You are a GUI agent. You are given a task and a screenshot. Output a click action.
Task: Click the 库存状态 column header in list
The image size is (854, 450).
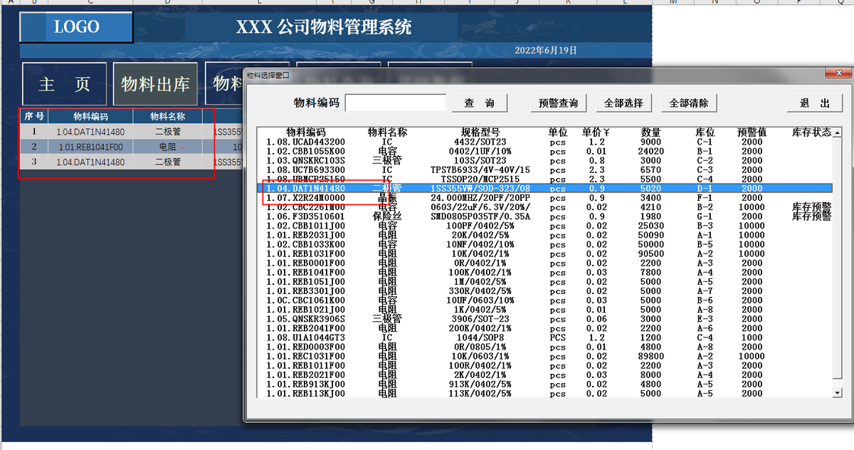[811, 132]
